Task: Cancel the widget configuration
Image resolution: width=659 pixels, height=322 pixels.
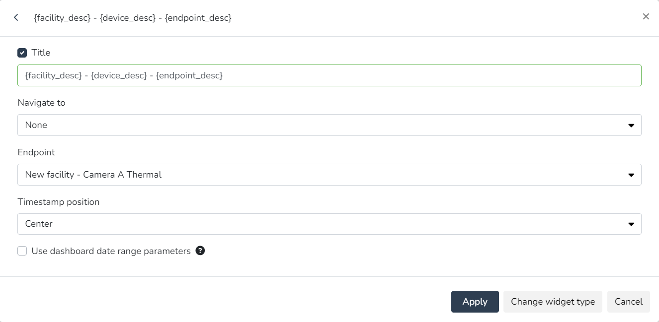Action: 628,302
